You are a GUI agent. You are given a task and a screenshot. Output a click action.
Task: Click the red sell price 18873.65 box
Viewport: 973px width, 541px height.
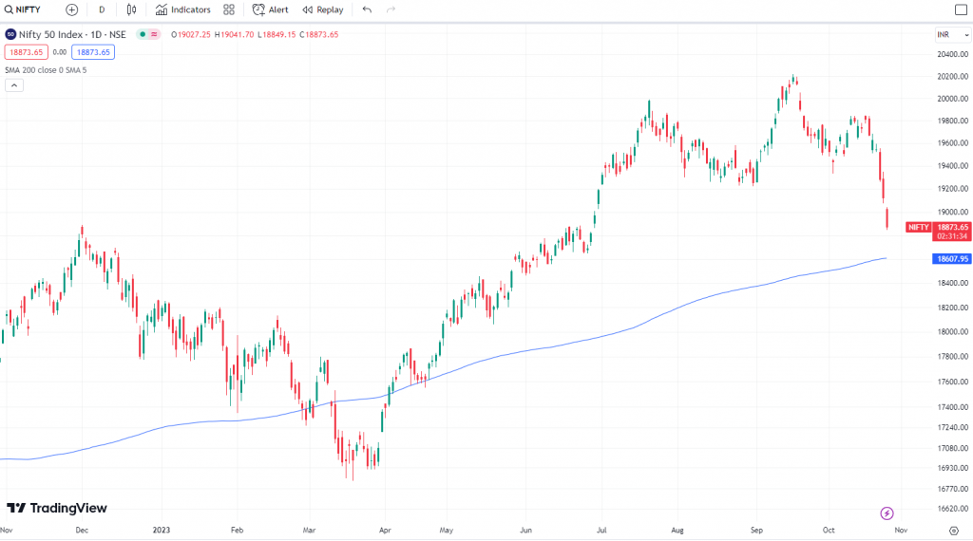pyautogui.click(x=26, y=52)
